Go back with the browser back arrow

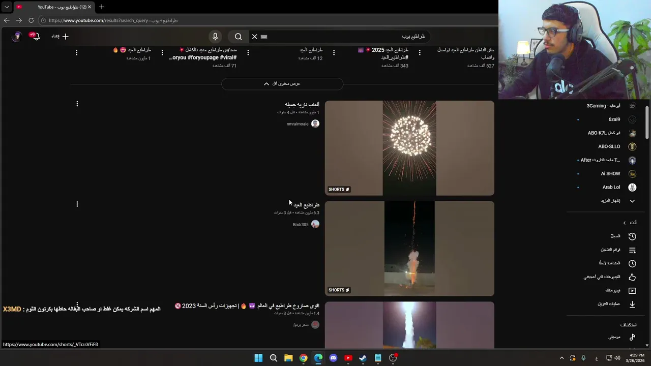pyautogui.click(x=6, y=20)
